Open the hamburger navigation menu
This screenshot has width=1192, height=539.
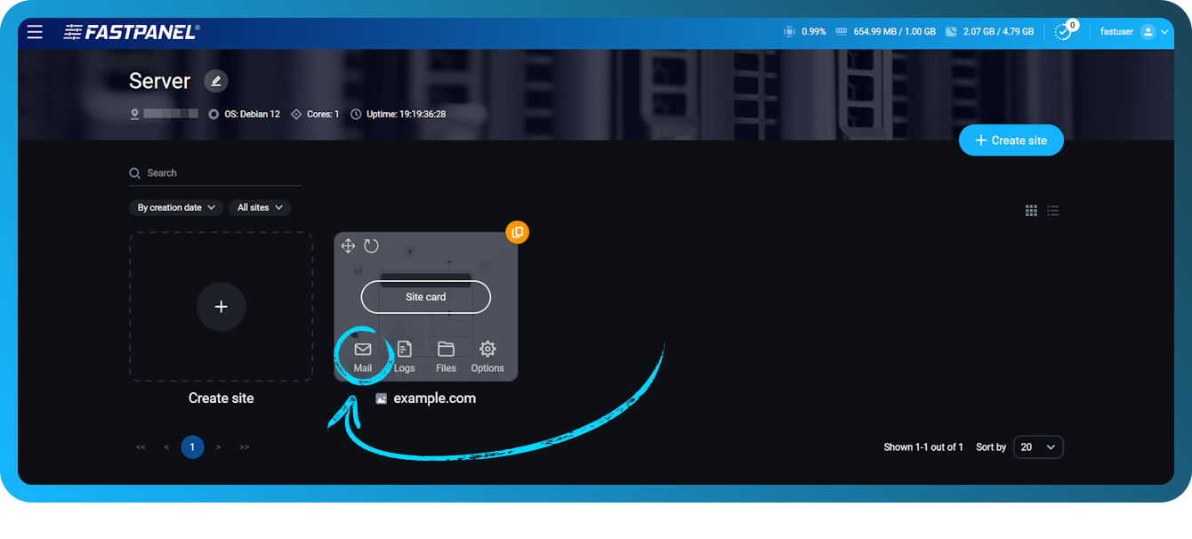click(35, 32)
